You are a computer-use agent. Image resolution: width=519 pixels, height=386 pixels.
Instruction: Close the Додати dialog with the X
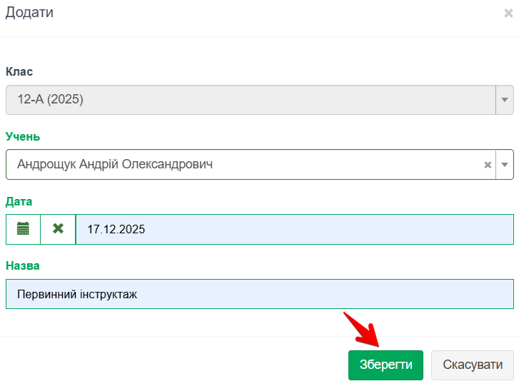tap(508, 13)
